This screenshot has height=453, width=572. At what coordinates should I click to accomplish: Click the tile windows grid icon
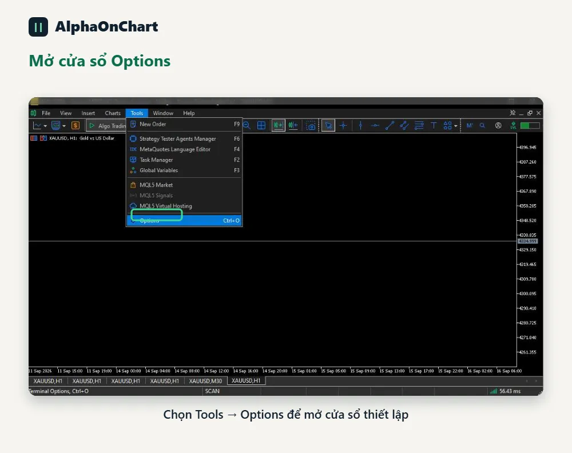(261, 125)
